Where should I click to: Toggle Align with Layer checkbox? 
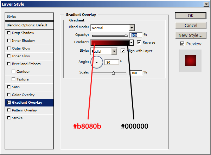(123, 51)
